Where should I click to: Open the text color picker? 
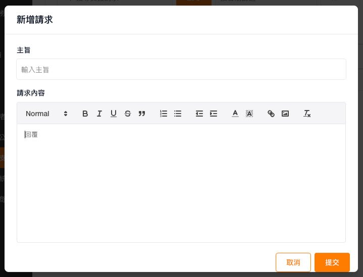(x=235, y=114)
